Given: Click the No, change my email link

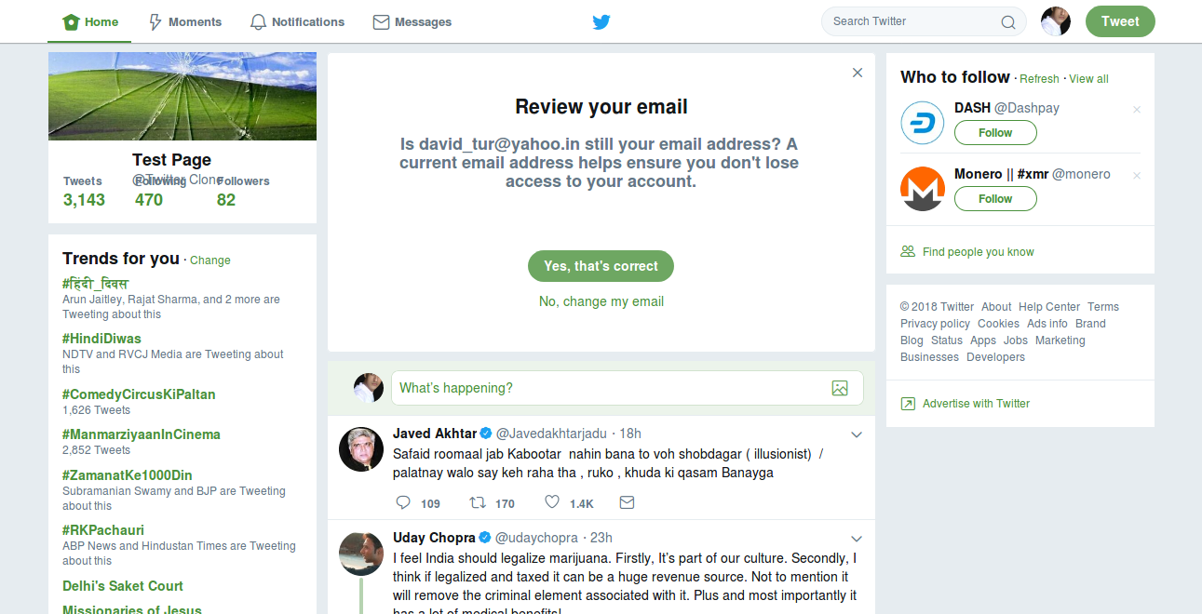Looking at the screenshot, I should (x=601, y=300).
